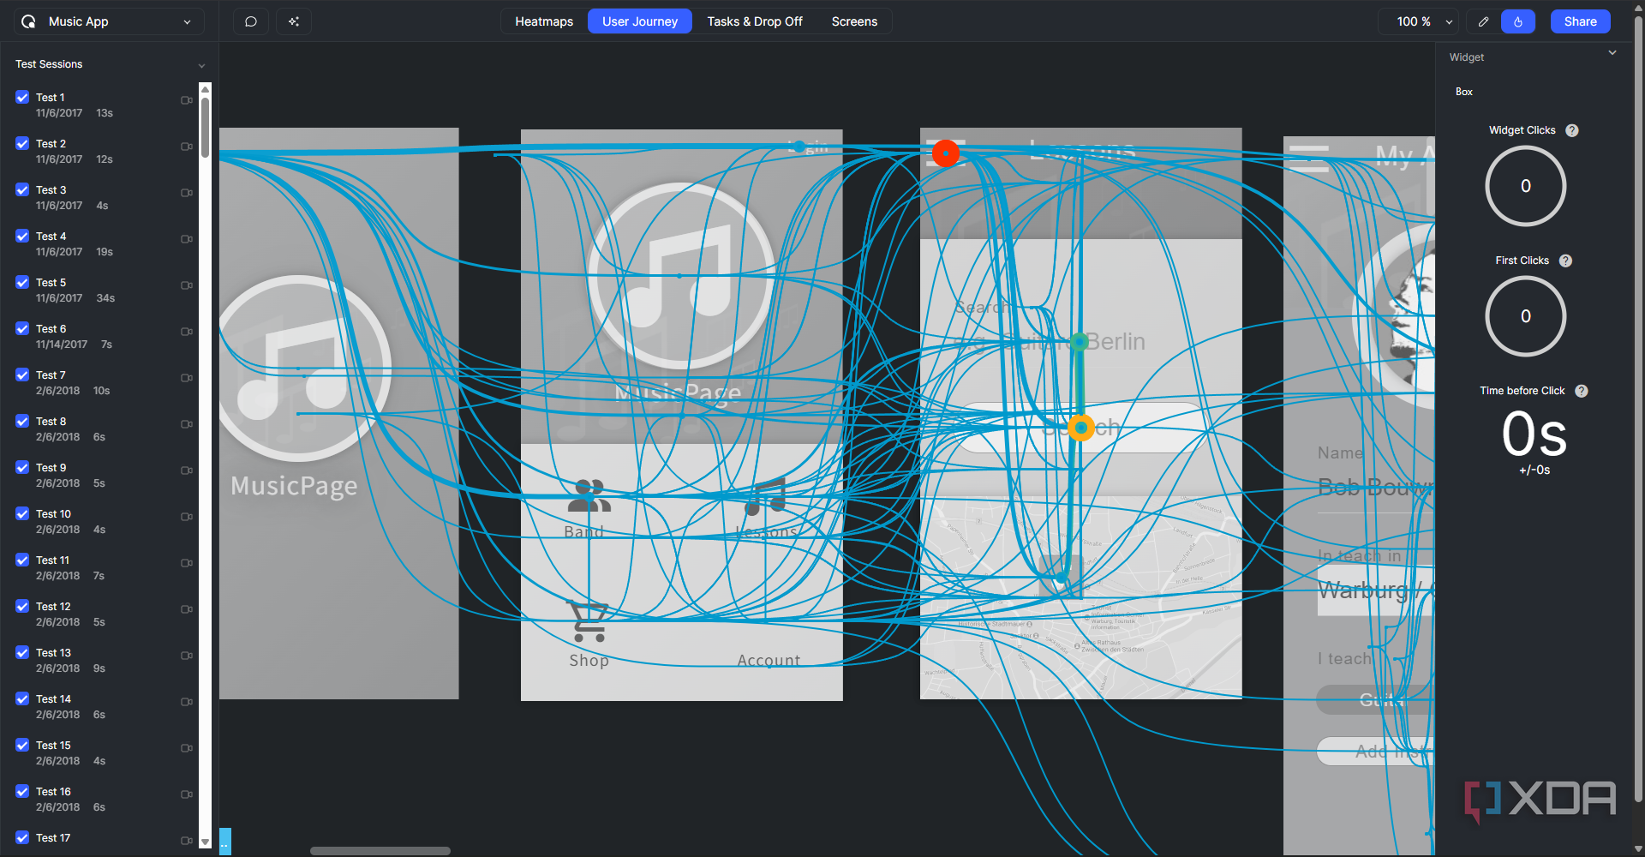Click the blue analytics flame icon

pyautogui.click(x=1518, y=21)
